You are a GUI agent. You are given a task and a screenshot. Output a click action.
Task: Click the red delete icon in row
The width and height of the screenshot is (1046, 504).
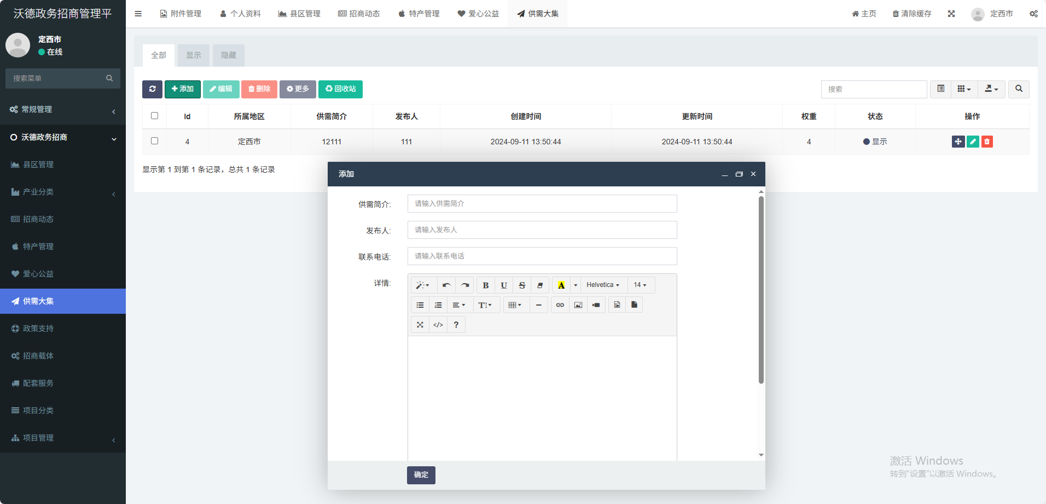[x=987, y=142]
